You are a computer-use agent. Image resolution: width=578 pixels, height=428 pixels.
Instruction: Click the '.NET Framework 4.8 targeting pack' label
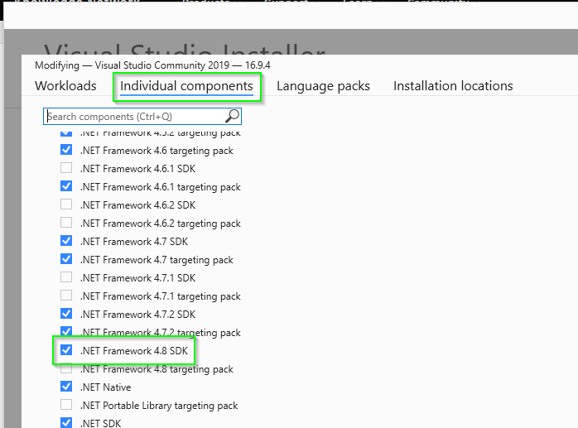(157, 369)
